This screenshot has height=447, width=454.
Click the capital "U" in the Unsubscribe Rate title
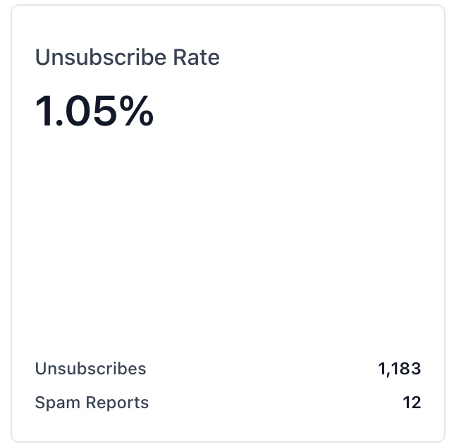coord(42,57)
